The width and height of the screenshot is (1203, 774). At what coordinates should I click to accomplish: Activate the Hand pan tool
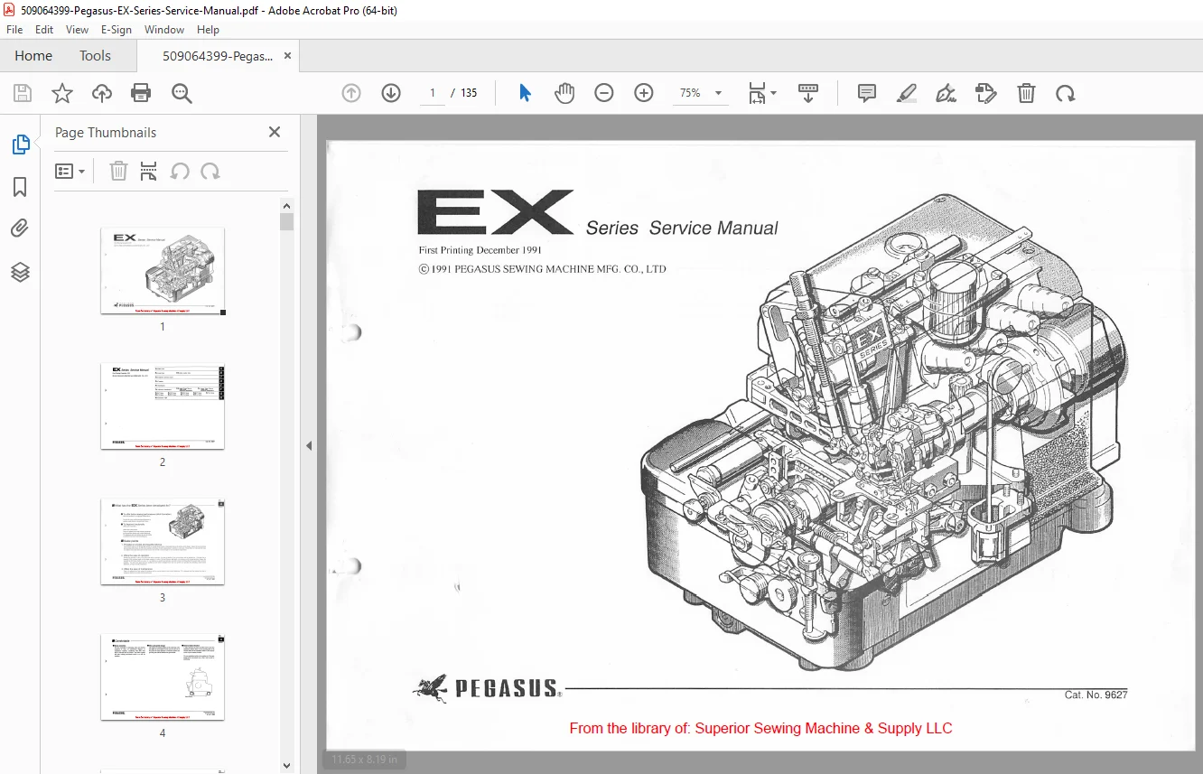tap(564, 93)
